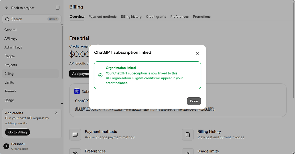The image size is (295, 154).
Task: Click the ChatGPT subscription linked title
Action: click(x=123, y=52)
